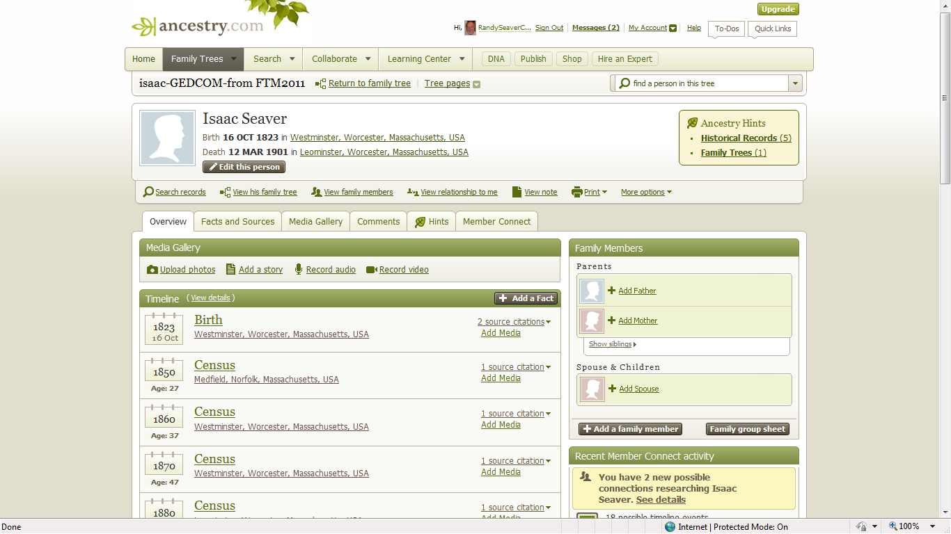Switch to the Media Gallery tab
Screen dimensions: 951x534
click(x=315, y=222)
